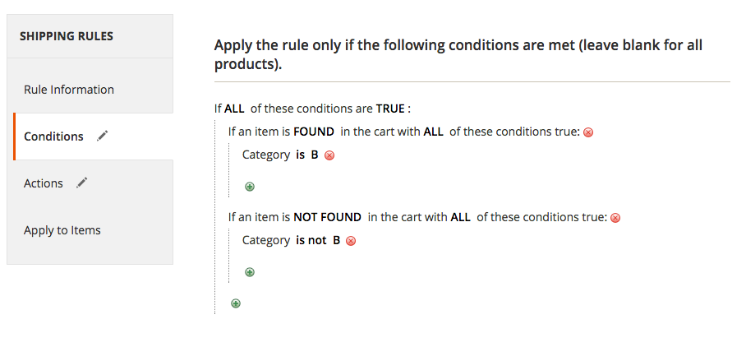
Task: Delete the 'Category is B' condition
Action: pyautogui.click(x=329, y=155)
